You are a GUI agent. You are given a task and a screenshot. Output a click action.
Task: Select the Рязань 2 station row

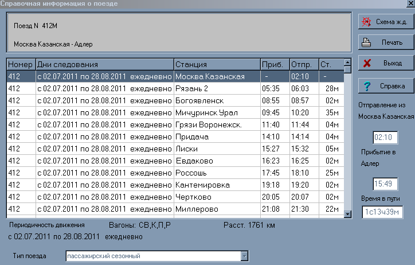[x=175, y=88]
